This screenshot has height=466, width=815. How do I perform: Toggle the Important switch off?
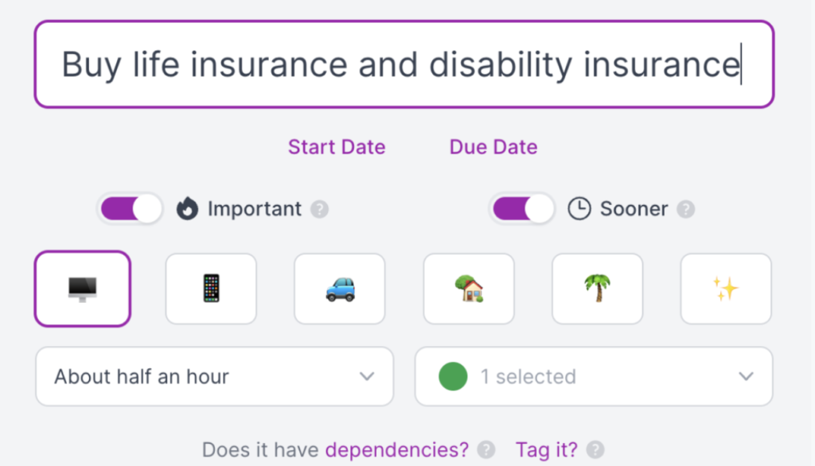pos(130,209)
